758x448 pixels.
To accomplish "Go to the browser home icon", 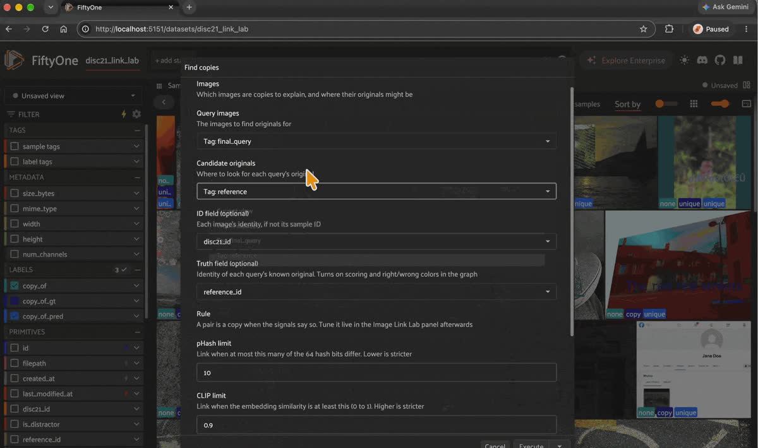I will click(63, 29).
